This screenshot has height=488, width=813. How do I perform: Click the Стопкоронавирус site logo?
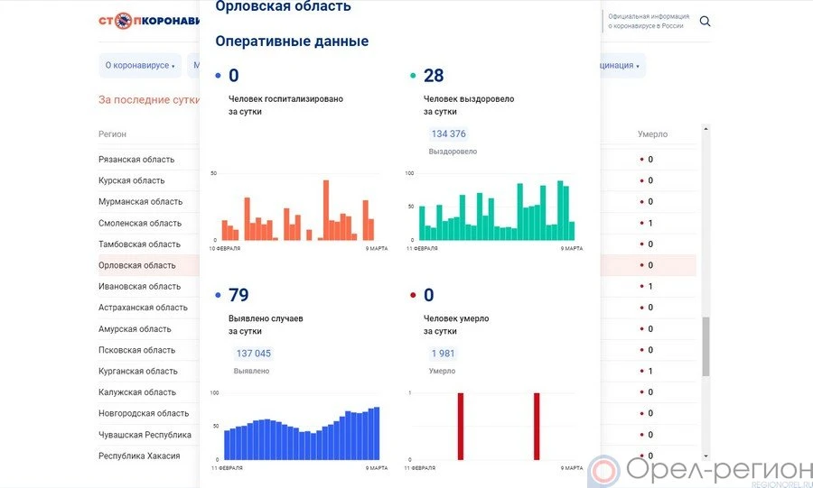(148, 21)
